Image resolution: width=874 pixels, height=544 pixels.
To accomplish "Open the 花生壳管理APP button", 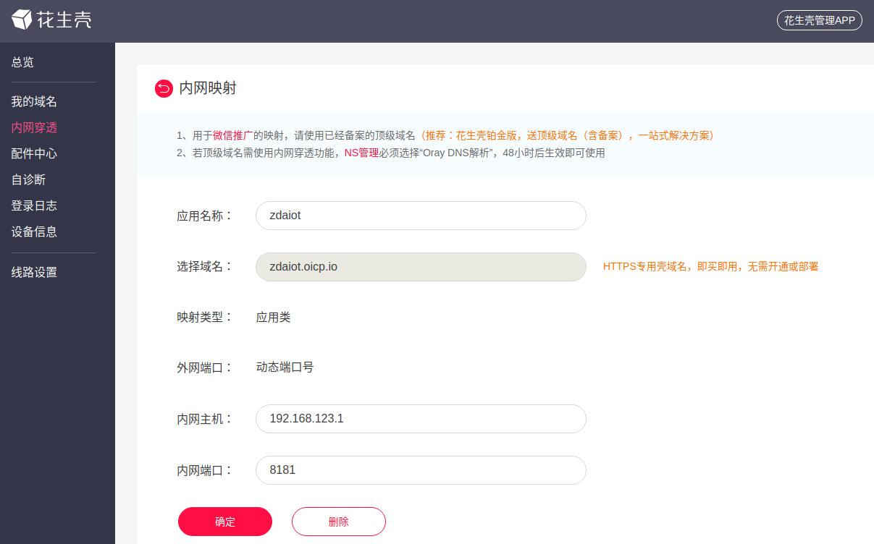I will pos(819,20).
